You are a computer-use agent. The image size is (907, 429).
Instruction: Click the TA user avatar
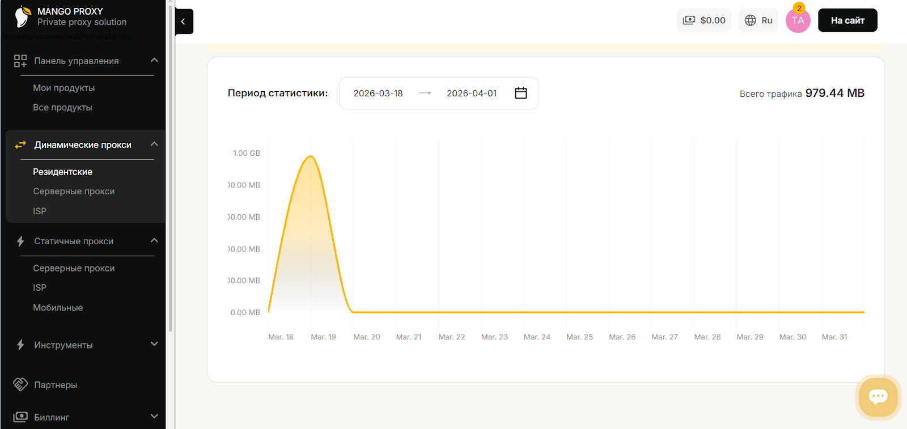pyautogui.click(x=798, y=21)
